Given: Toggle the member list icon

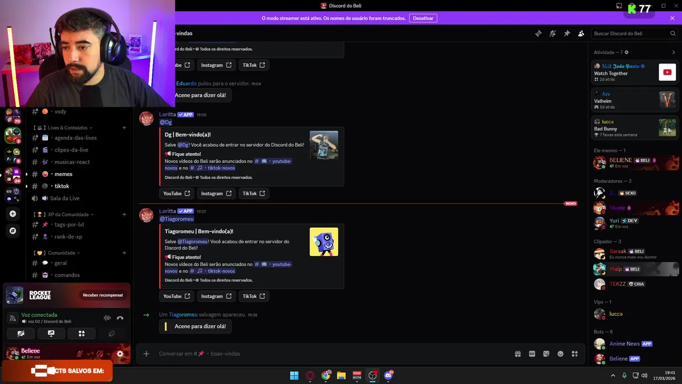Looking at the screenshot, I should (x=581, y=33).
